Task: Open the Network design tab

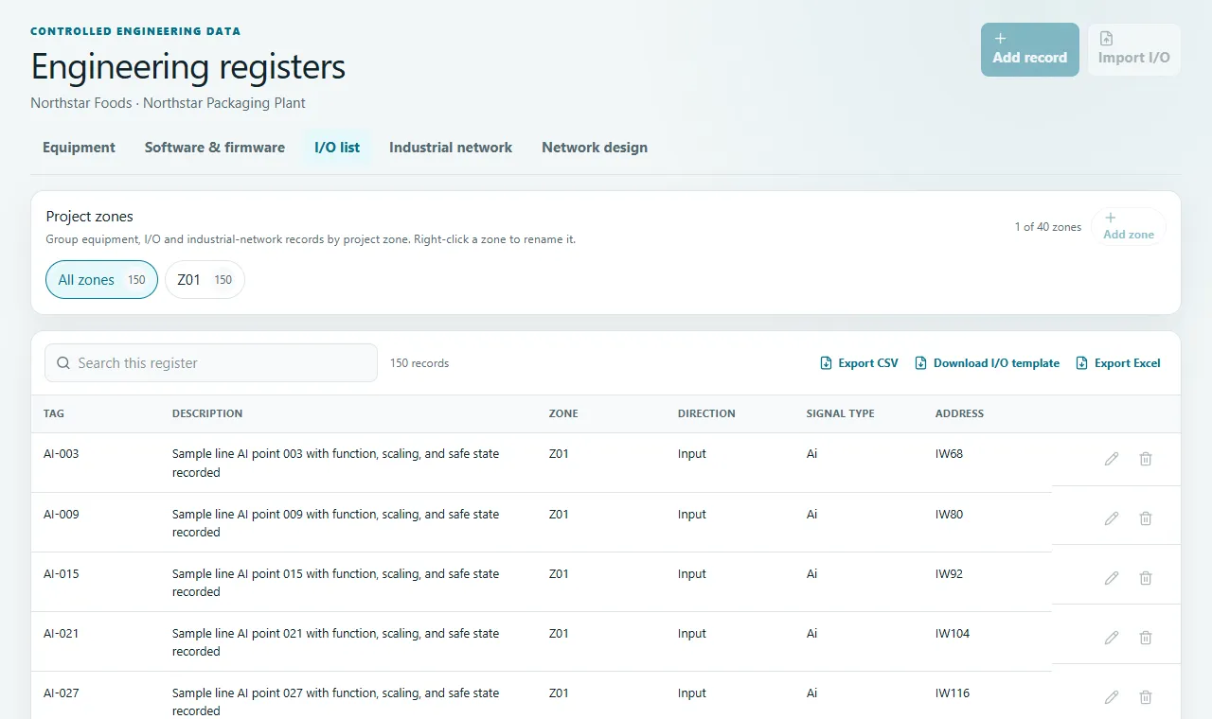Action: tap(595, 148)
